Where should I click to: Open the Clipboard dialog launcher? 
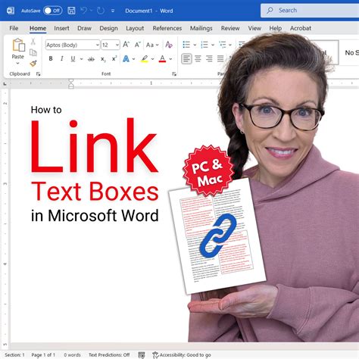38,74
